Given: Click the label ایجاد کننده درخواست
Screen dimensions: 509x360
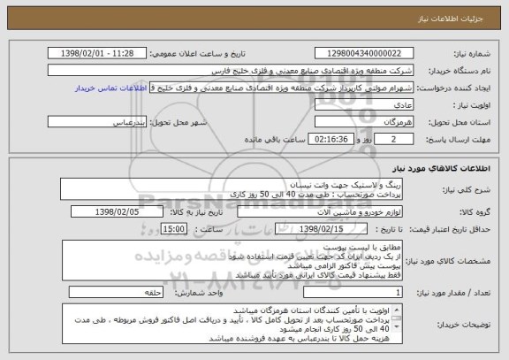Looking at the screenshot, I should click(453, 88).
